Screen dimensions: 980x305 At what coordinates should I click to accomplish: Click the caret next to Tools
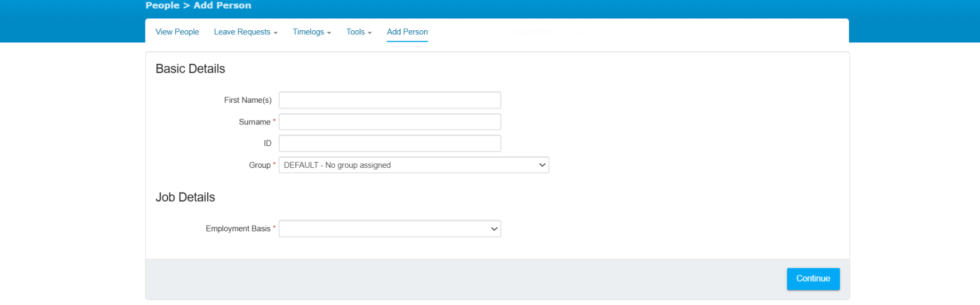click(370, 33)
